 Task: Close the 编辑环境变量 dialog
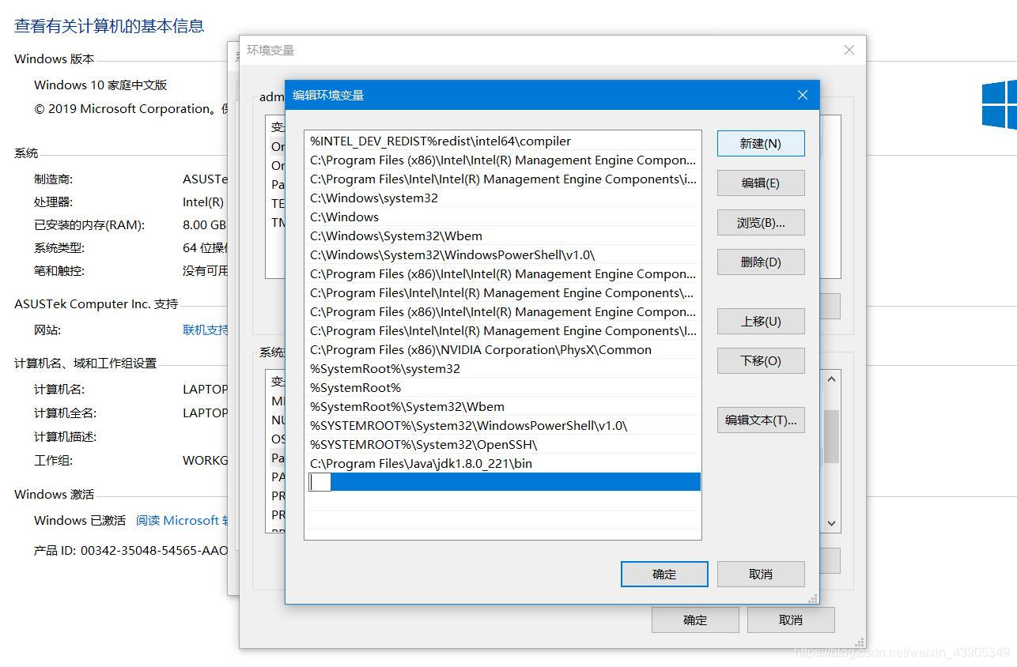(x=803, y=95)
